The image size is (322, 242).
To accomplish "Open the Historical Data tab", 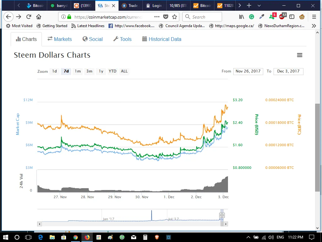I will pyautogui.click(x=162, y=39).
